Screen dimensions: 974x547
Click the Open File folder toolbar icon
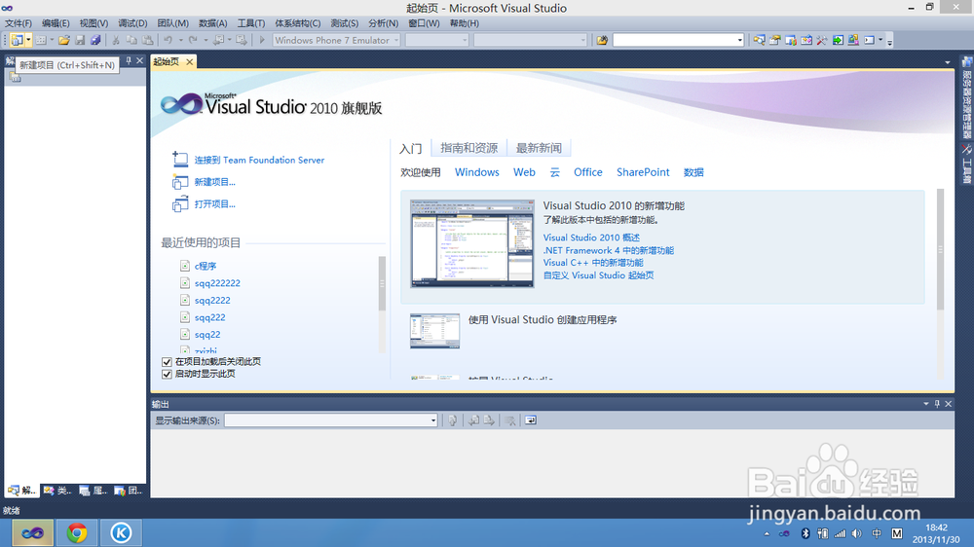pyautogui.click(x=64, y=40)
